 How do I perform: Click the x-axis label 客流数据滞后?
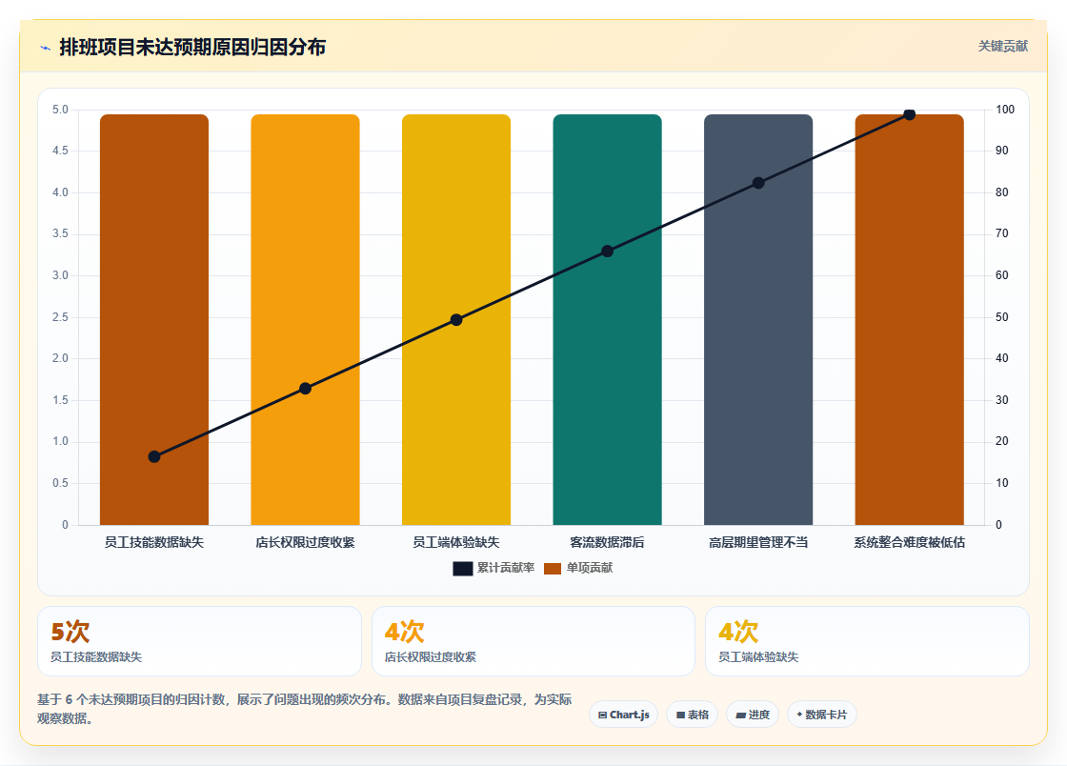pos(608,542)
